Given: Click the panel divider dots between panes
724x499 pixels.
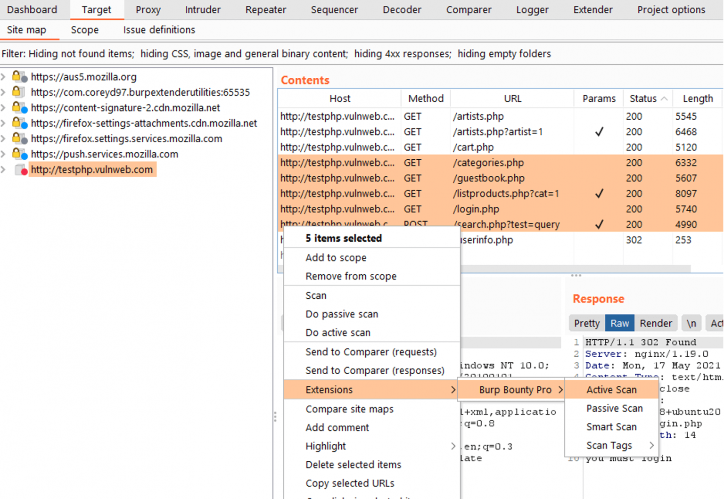Looking at the screenshot, I should [x=576, y=275].
